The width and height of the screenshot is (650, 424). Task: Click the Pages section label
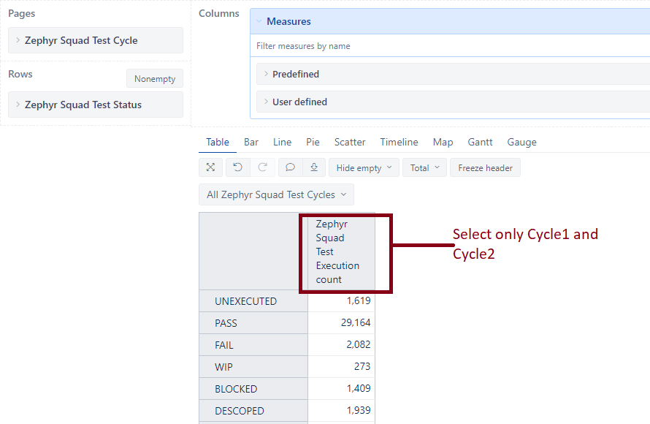(x=22, y=13)
